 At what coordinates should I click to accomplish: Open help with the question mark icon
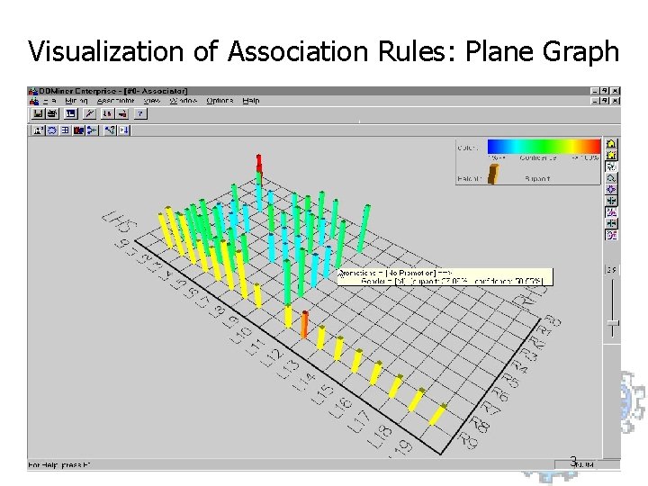click(140, 113)
